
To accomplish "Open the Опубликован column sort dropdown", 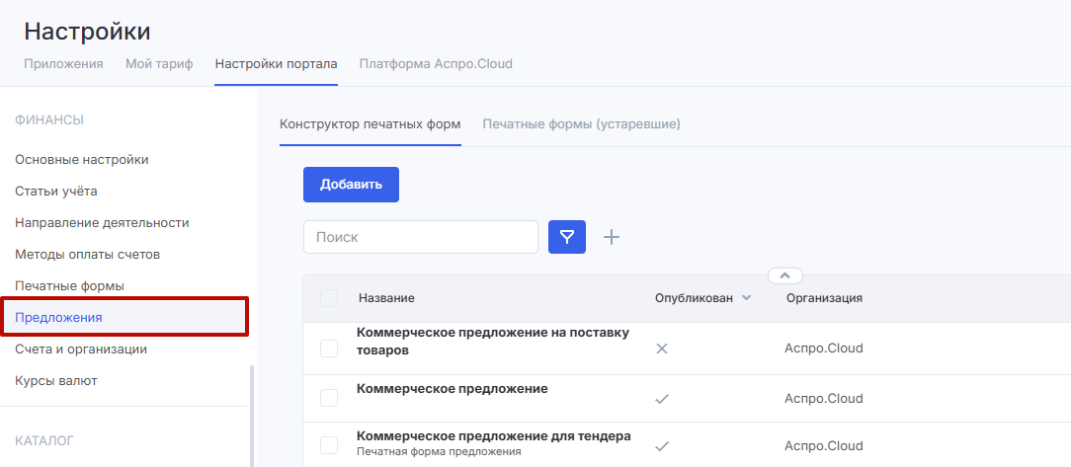I will (x=746, y=298).
